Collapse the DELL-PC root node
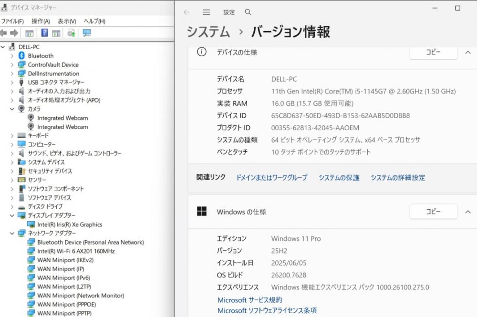The width and height of the screenshot is (477, 317). tap(3, 47)
